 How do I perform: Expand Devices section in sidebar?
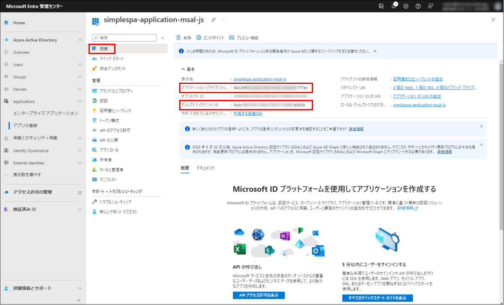pos(80,89)
